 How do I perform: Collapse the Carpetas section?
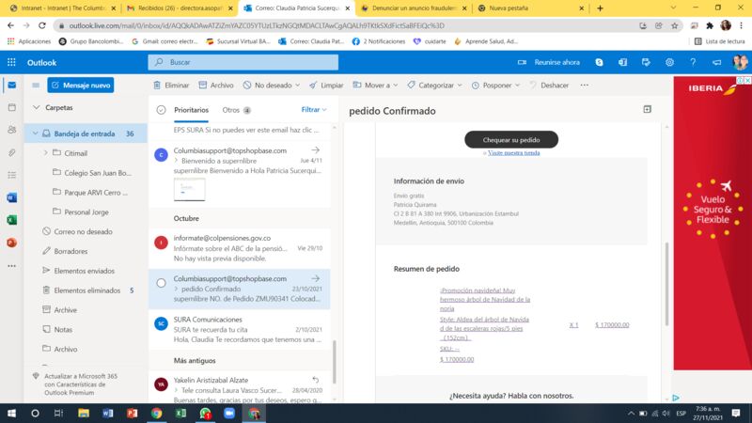[x=37, y=107]
